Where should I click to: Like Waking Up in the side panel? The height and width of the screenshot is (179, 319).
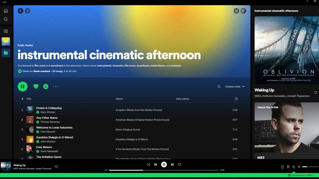point(316,93)
